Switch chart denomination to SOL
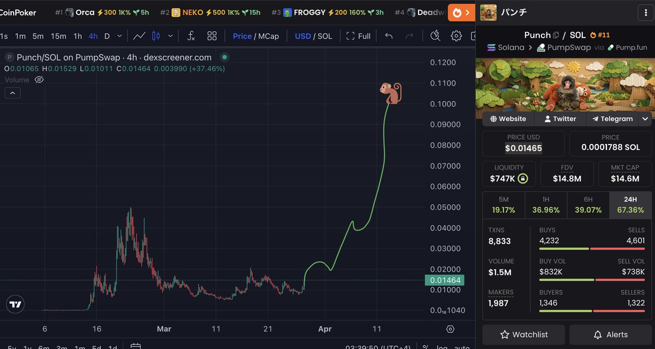This screenshot has width=655, height=349. (325, 36)
